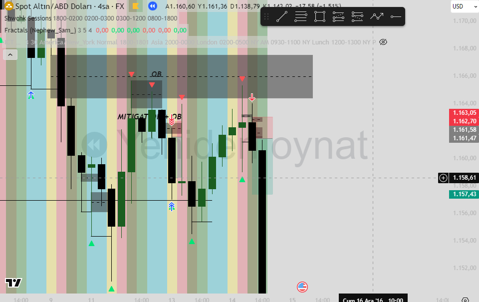
Task: Click the Fractals input values '3 5 4'
Action: 85,30
